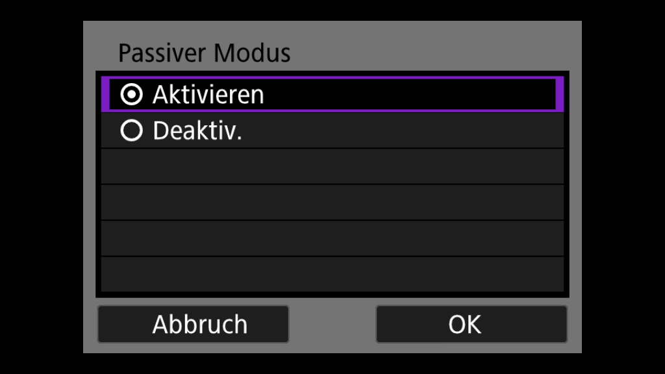Click the third empty row below Deaktiv.
Image resolution: width=665 pixels, height=374 pixels.
(332, 238)
